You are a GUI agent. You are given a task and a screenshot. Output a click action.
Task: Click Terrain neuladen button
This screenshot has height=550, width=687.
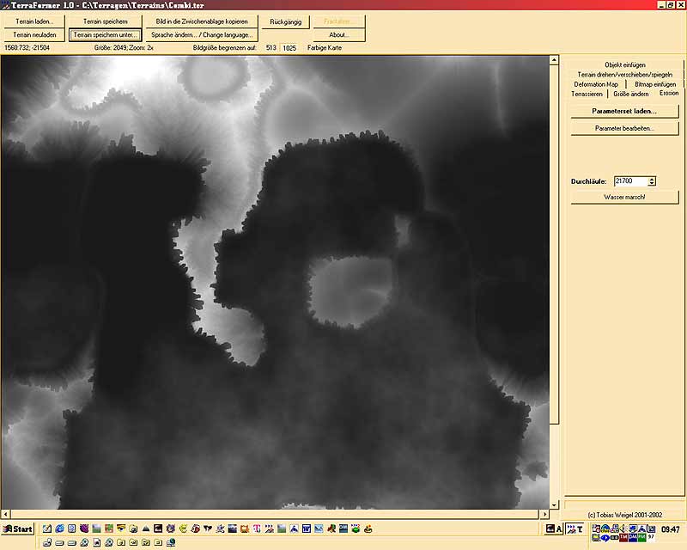tap(34, 35)
